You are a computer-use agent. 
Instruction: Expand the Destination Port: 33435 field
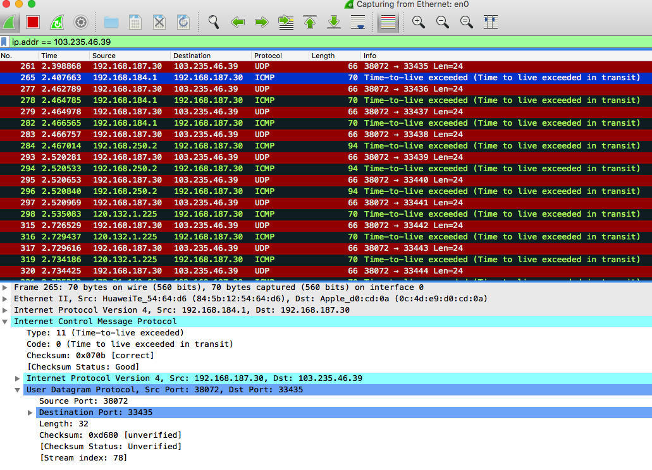tap(30, 413)
